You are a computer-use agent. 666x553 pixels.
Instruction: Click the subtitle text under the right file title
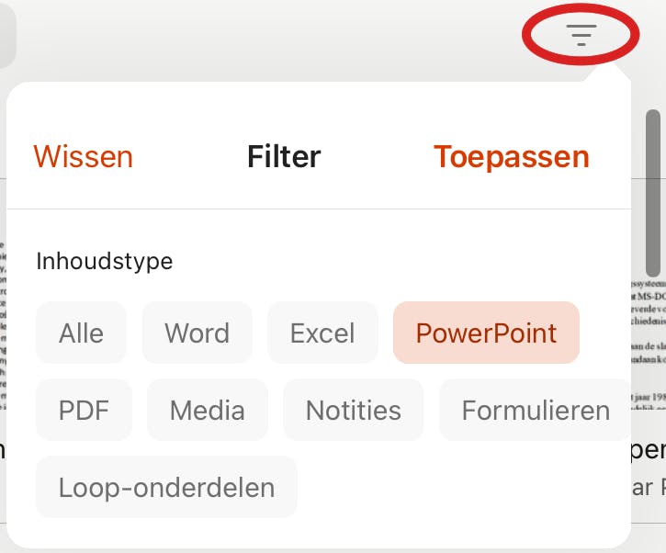pos(649,486)
